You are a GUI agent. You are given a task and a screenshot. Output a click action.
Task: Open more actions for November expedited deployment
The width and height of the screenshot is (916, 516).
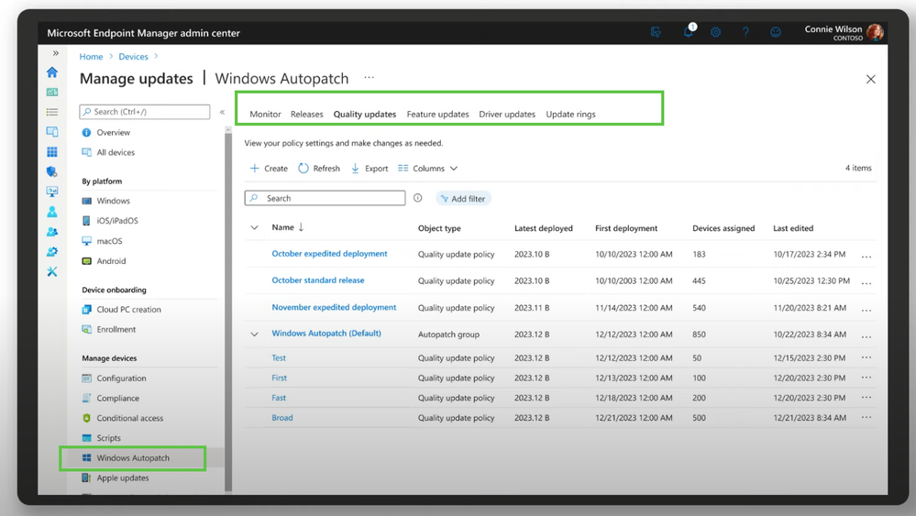(866, 310)
